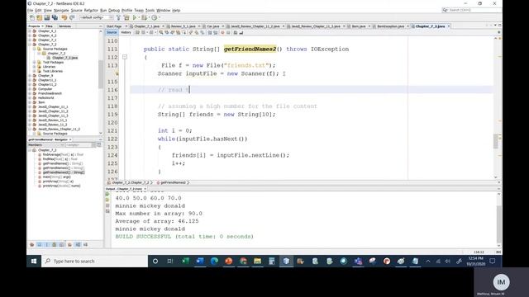Screen dimensions: 529x297
Task: Click the getFriendNames2 breadcrumb at editor bottom
Action: pos(173,182)
